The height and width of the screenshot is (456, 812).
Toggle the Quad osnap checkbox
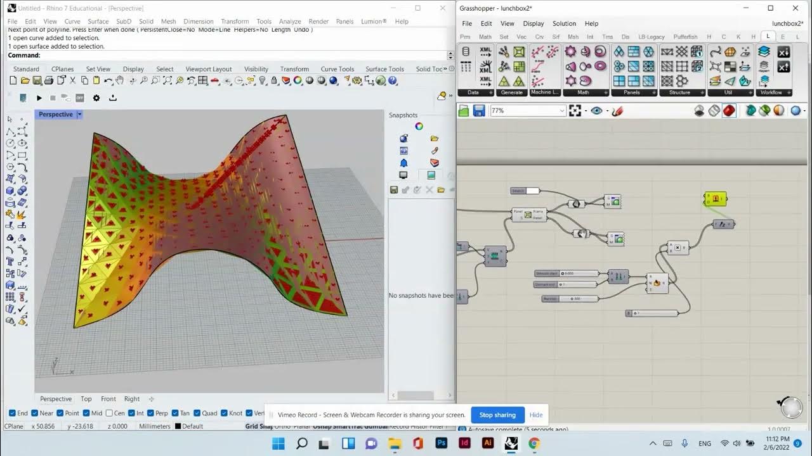[197, 414]
